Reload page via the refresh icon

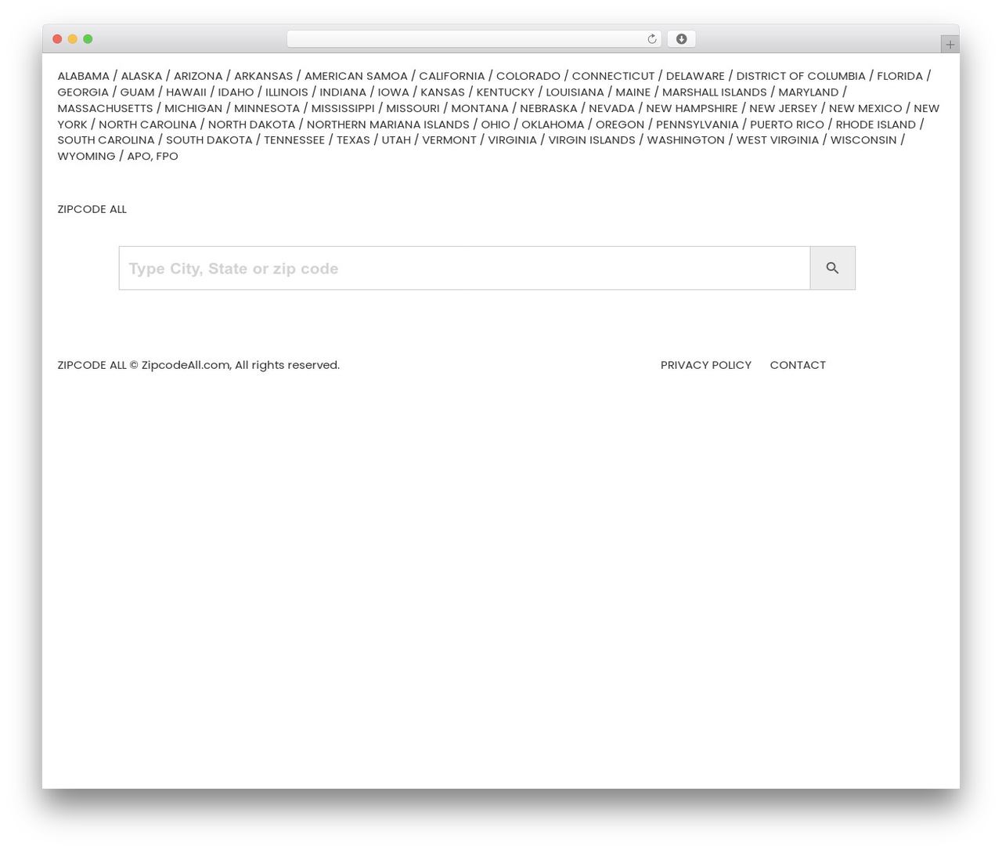click(x=651, y=39)
